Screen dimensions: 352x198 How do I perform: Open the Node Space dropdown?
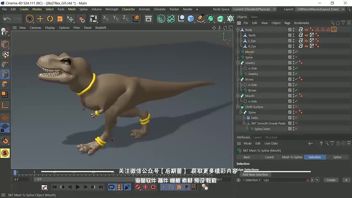[254, 9]
